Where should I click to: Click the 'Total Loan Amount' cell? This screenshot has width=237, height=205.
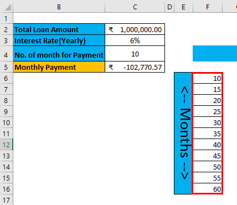pos(59,29)
